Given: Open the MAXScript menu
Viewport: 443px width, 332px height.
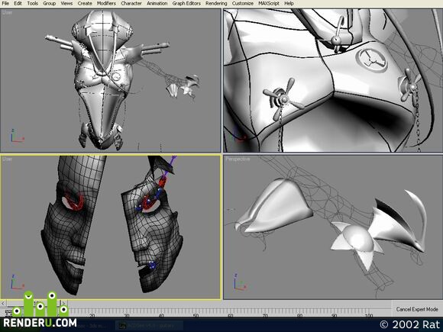Looking at the screenshot, I should 269,3.
